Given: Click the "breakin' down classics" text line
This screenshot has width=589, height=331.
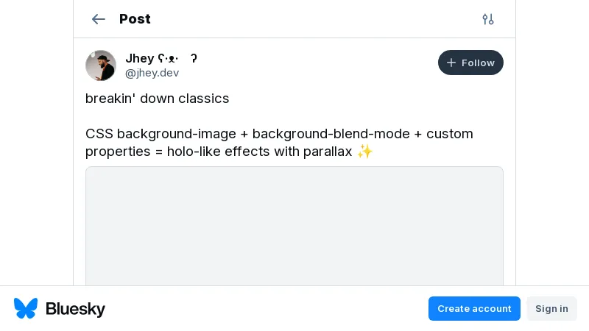Looking at the screenshot, I should 158,99.
